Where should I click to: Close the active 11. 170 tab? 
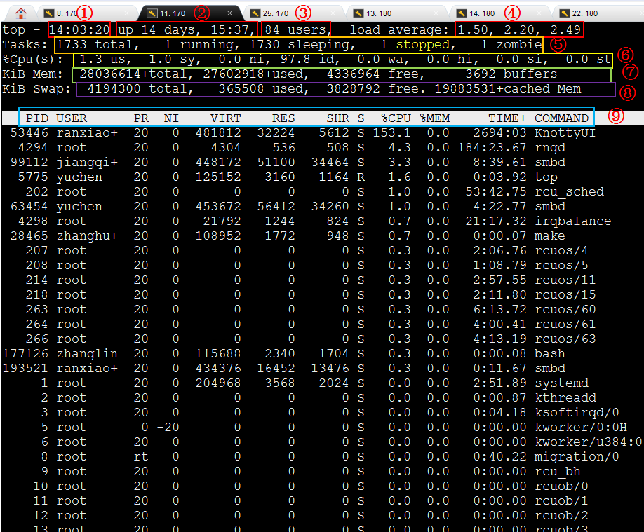click(230, 13)
